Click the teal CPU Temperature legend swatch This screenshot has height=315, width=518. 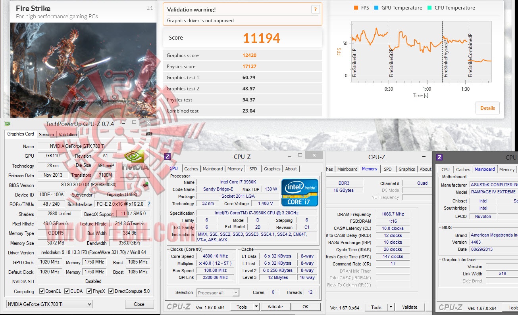point(429,8)
